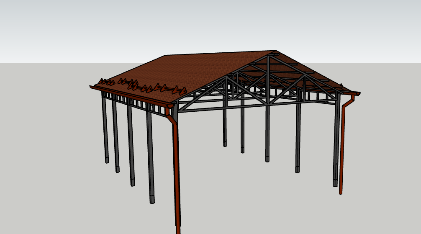Click the empty sky background above the roof
Viewport: 421px width, 234px height.
209,25
